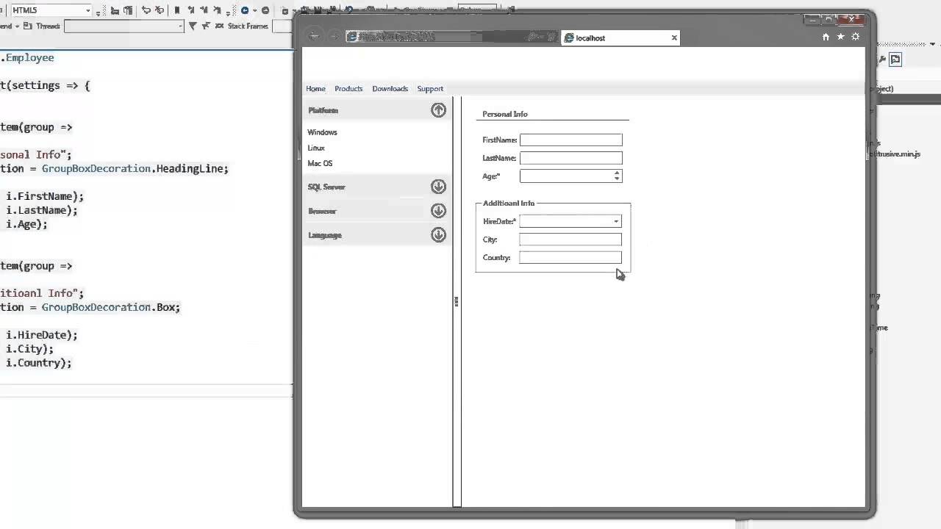Click the Language group header text
941x529 pixels.
click(324, 235)
